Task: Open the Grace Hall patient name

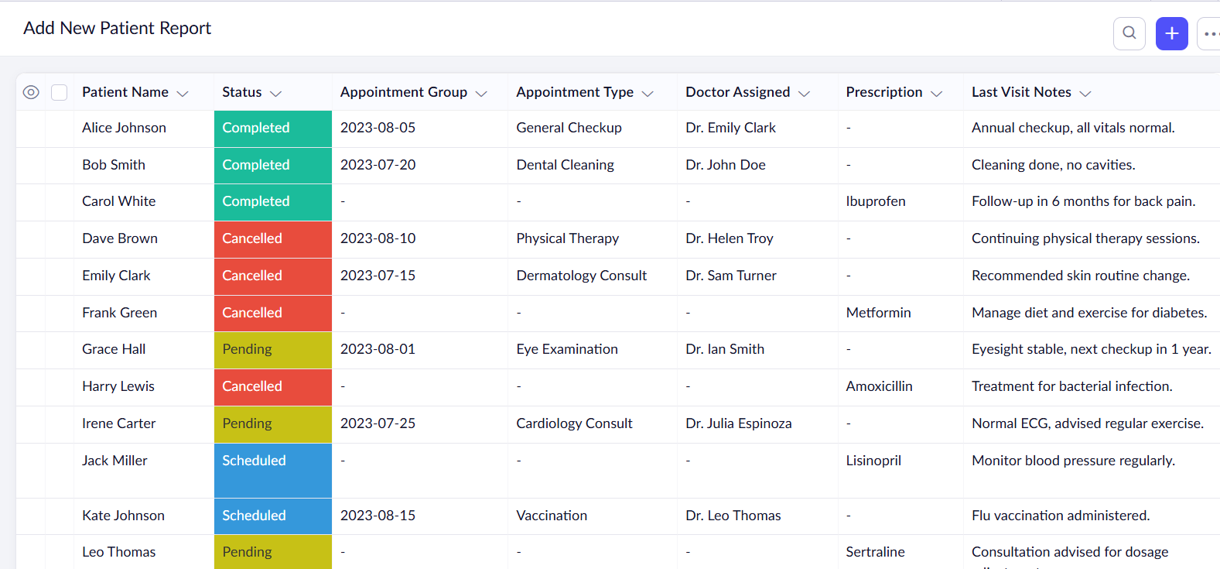Action: (x=114, y=349)
